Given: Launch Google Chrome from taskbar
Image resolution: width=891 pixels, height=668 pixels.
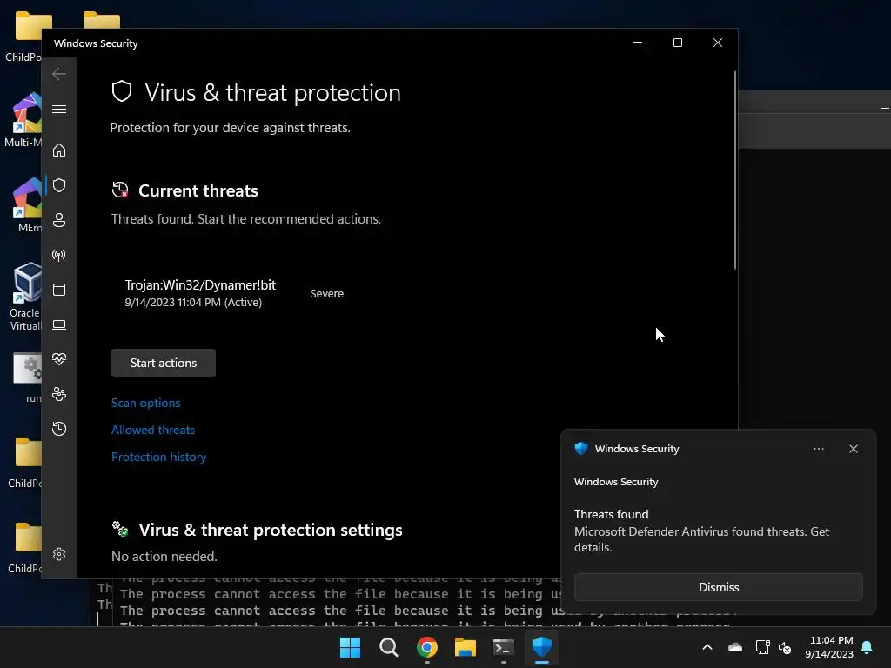Looking at the screenshot, I should (x=427, y=647).
